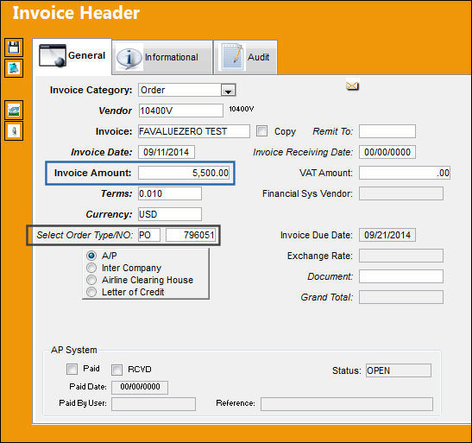
Task: Click the Exchange Rate field
Action: 401,256
